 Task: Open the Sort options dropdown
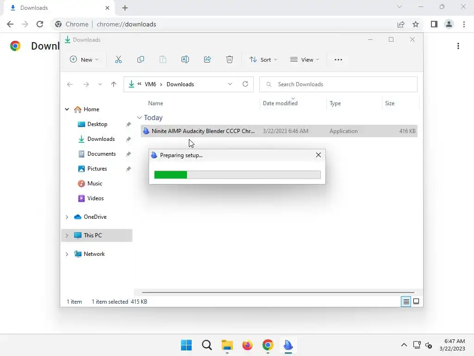pos(263,60)
